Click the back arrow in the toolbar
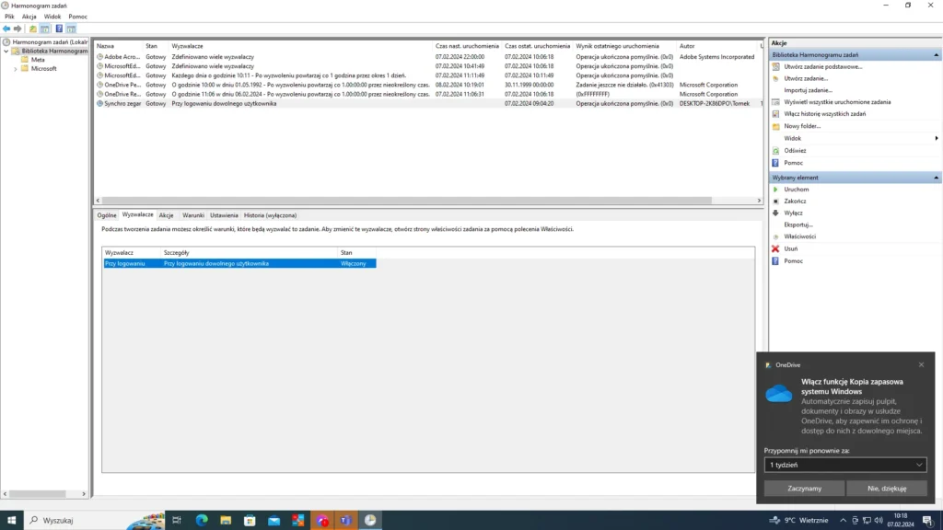Viewport: 943px width, 530px height. pyautogui.click(x=6, y=29)
